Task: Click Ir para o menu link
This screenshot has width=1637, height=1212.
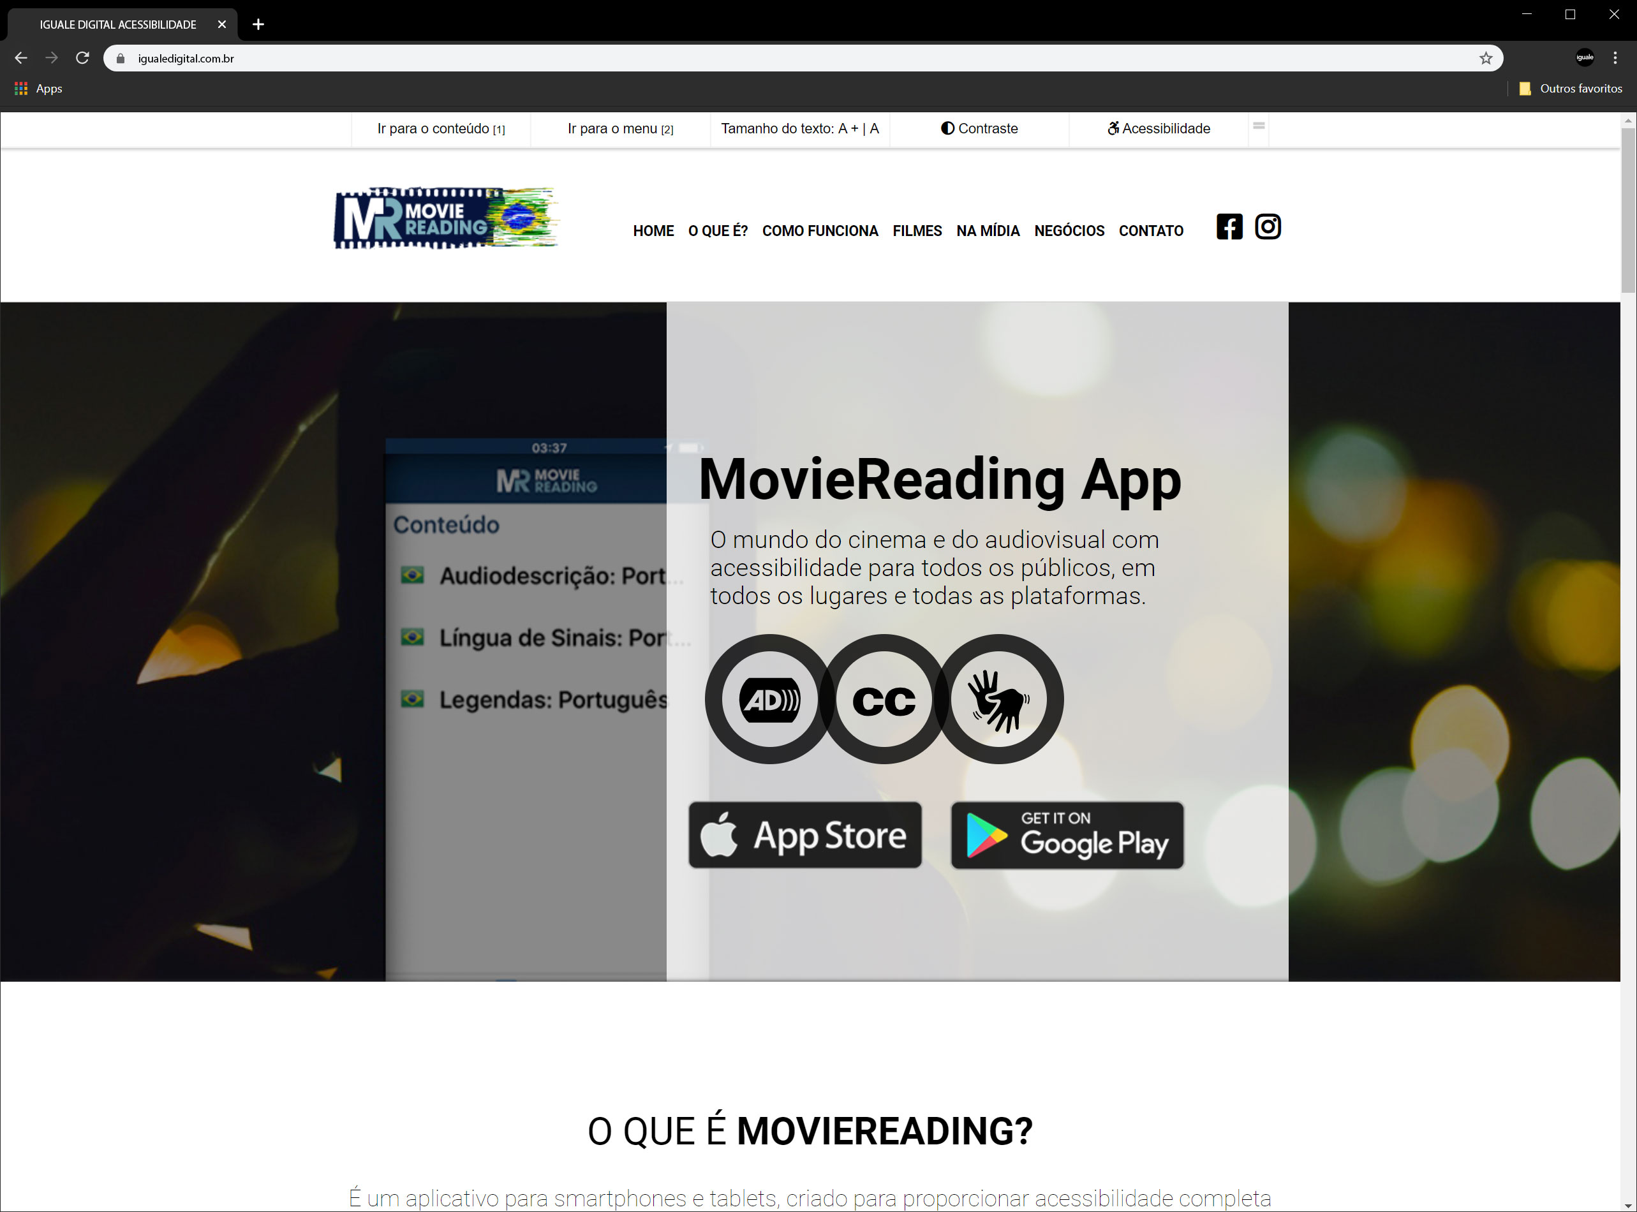Action: click(620, 128)
